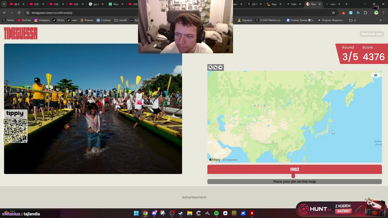Expand the bookmarks overflow chevron

(380, 20)
